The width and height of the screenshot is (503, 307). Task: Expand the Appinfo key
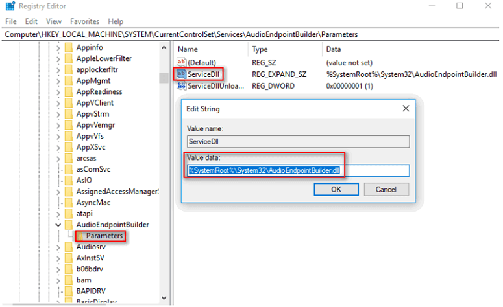(58, 48)
